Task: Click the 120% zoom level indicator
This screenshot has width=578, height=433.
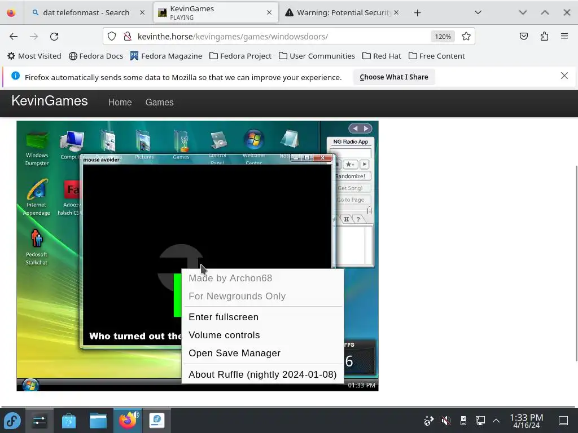Action: coord(443,37)
